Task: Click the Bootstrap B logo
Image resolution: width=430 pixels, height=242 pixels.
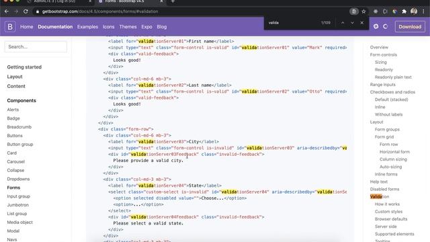Action: pyautogui.click(x=10, y=27)
